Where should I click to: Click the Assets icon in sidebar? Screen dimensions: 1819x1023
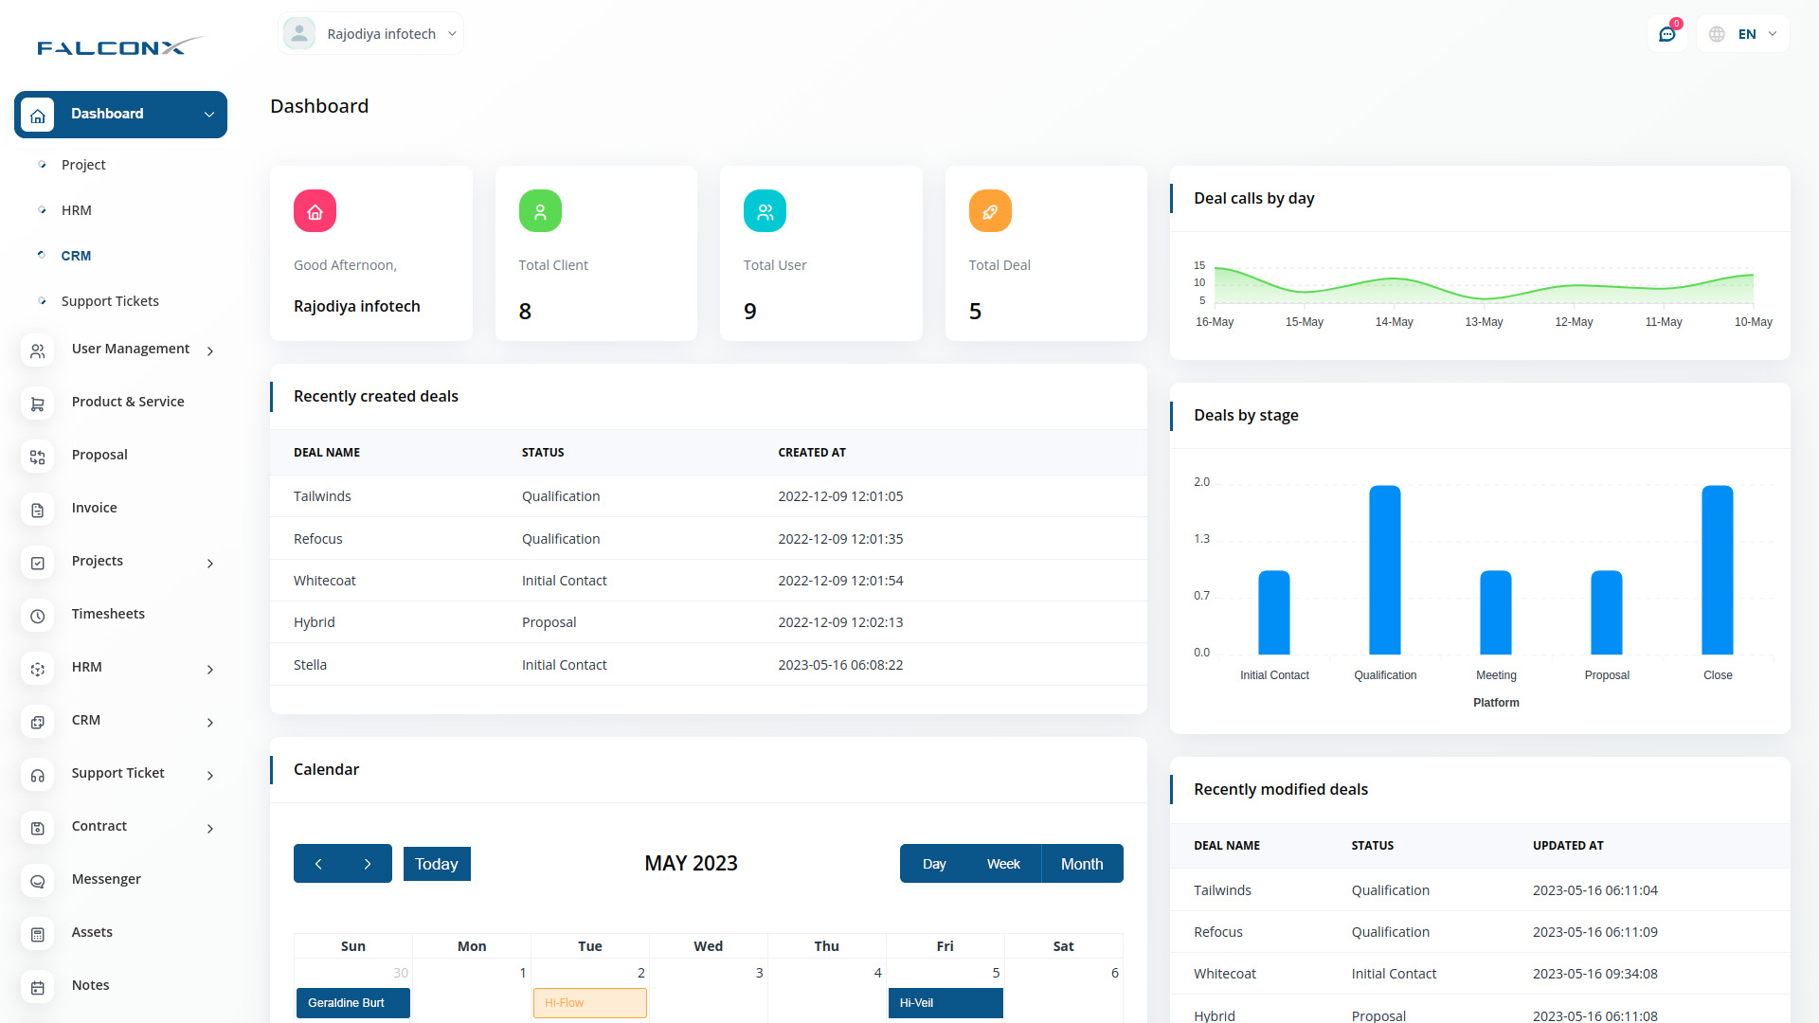pyautogui.click(x=38, y=934)
